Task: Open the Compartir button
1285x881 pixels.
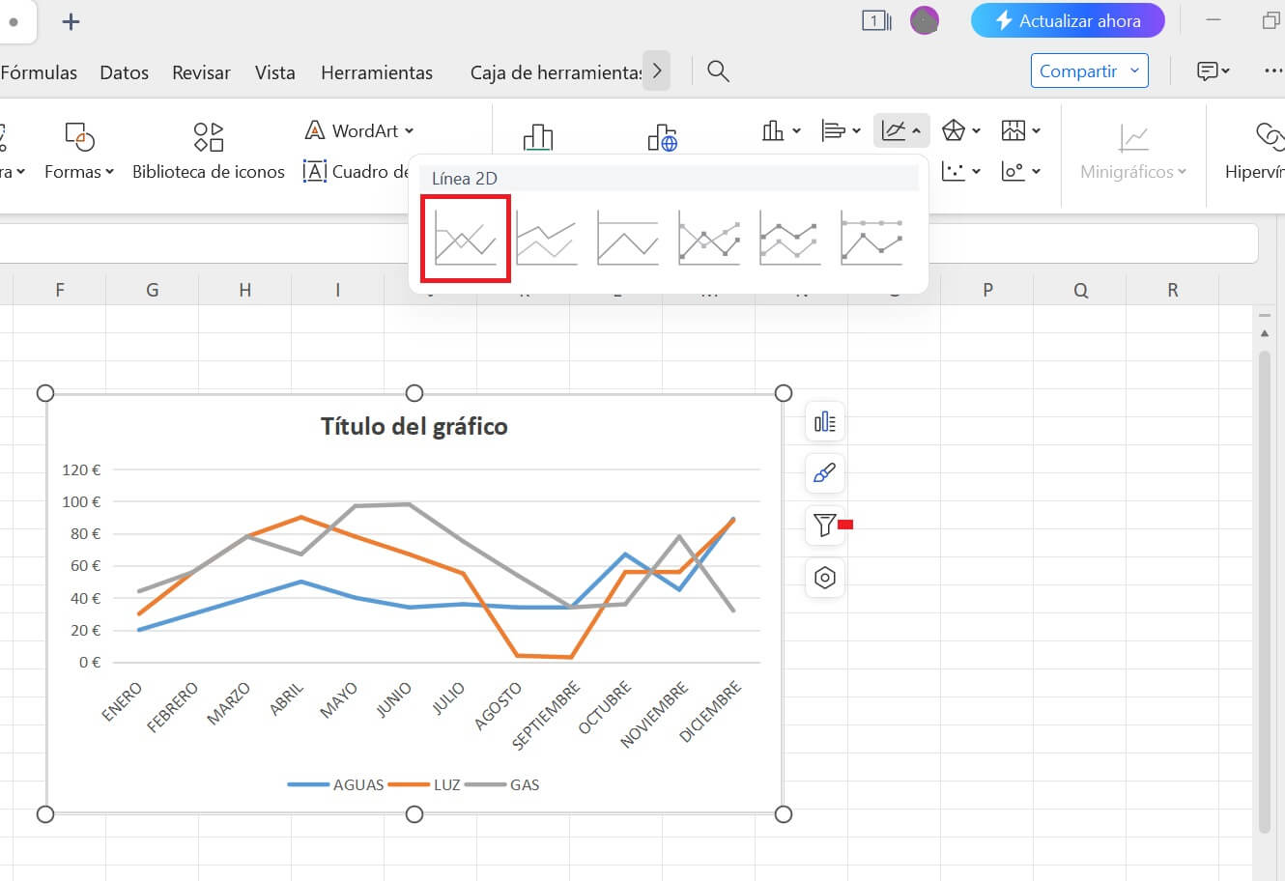Action: pos(1089,71)
